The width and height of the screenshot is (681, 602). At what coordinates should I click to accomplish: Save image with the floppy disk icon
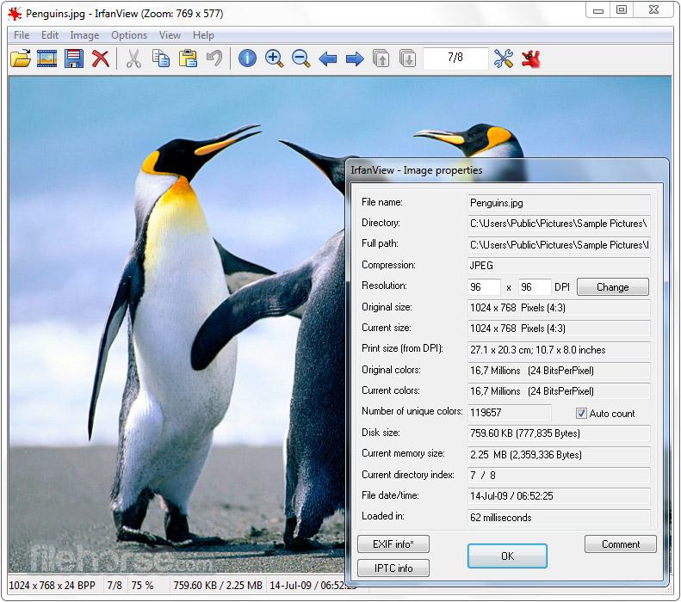pos(74,58)
